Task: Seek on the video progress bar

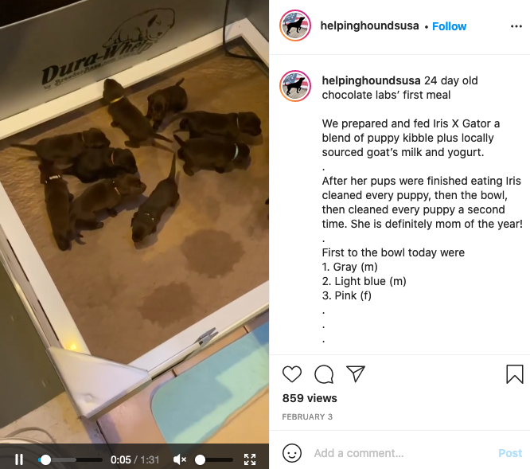Action: click(70, 460)
